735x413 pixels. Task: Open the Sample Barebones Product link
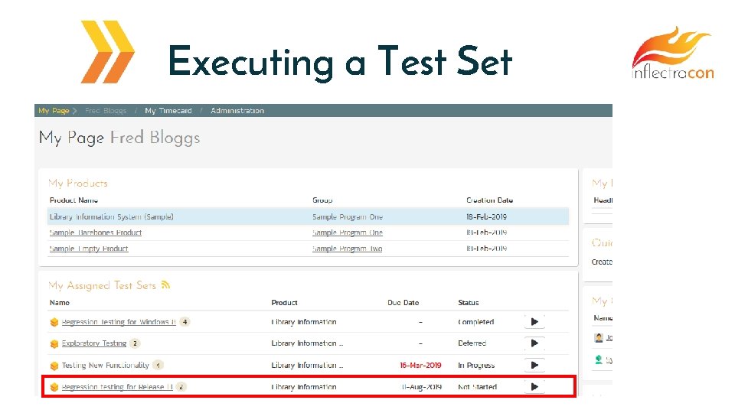[96, 233]
